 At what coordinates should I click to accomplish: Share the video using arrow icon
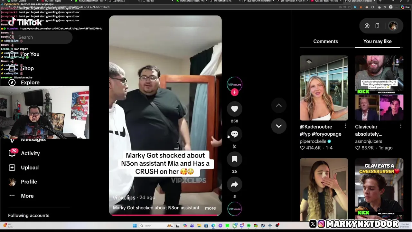(x=234, y=184)
